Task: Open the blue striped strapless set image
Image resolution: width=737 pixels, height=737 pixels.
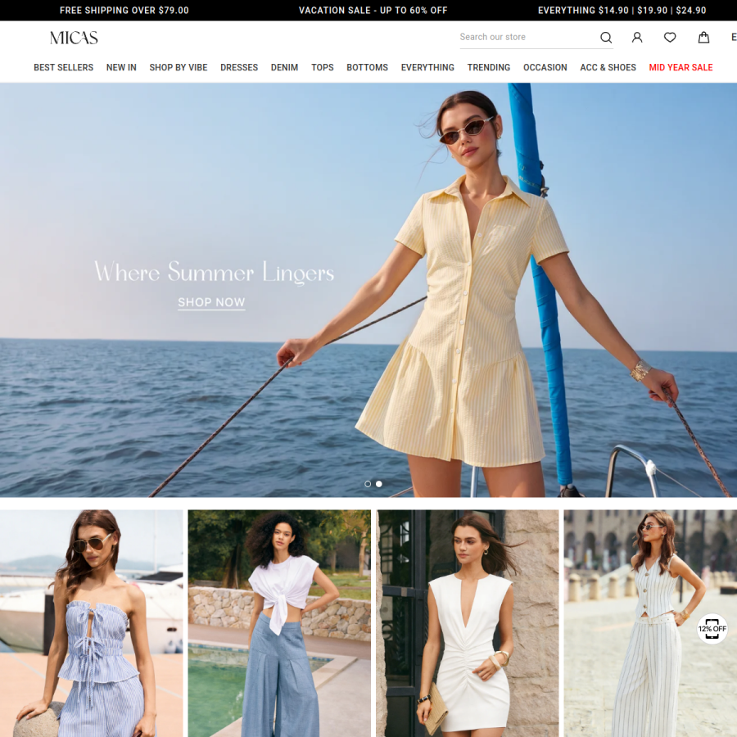Action: (x=91, y=623)
